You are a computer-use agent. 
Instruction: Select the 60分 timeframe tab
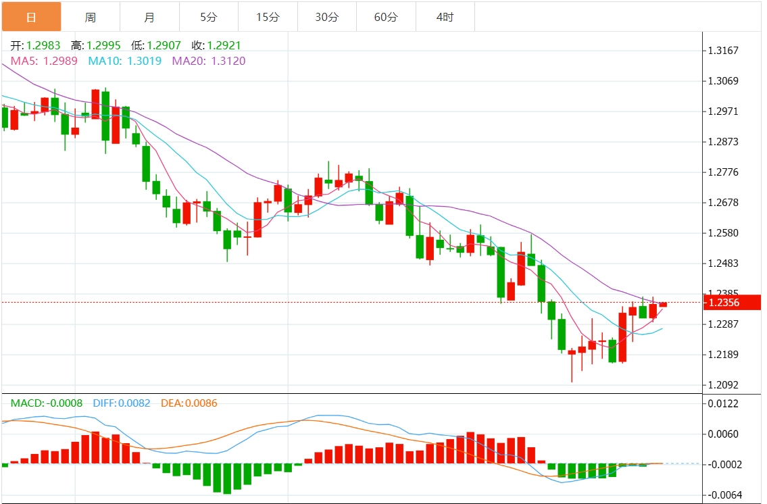pos(386,17)
